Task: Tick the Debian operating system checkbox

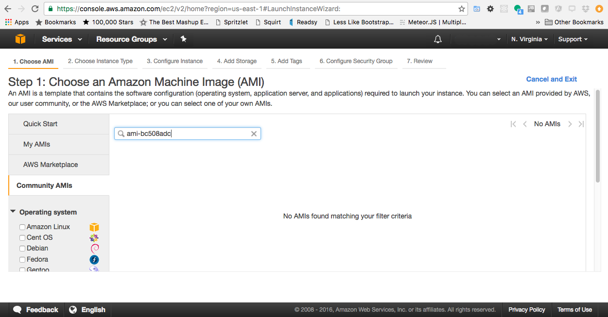Action: 22,249
